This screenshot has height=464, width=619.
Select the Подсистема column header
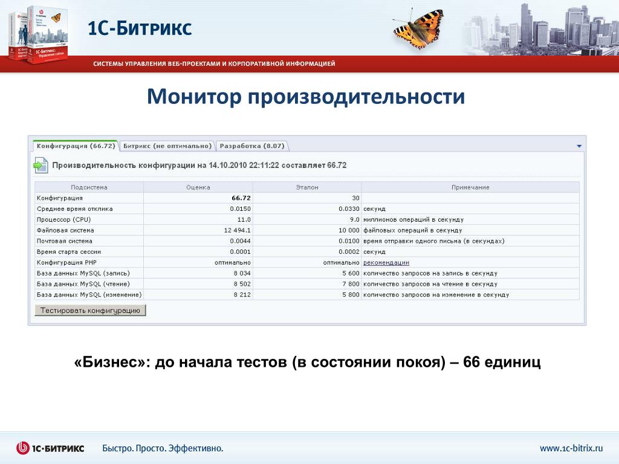click(89, 187)
